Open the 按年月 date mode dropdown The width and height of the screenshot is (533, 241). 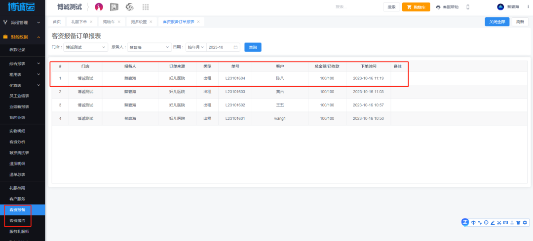click(196, 47)
